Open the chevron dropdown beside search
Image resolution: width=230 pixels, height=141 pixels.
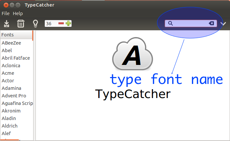pyautogui.click(x=223, y=24)
